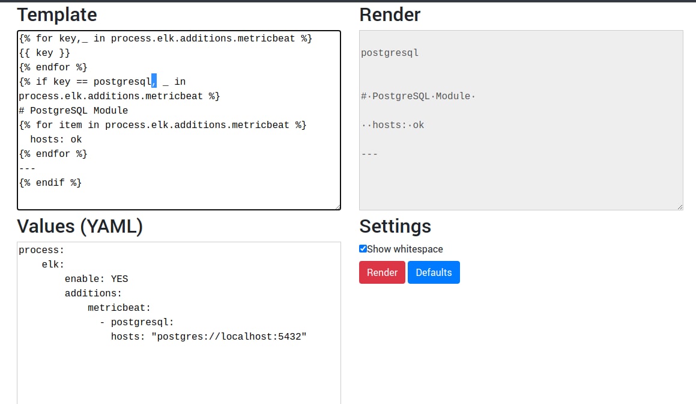The image size is (696, 404).
Task: Click the hosts postgres://localhost:5432 line
Action: (x=208, y=337)
